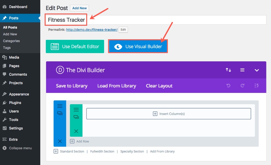Click Insert Column(s) box
This screenshot has height=165, width=271.
pyautogui.click(x=169, y=114)
